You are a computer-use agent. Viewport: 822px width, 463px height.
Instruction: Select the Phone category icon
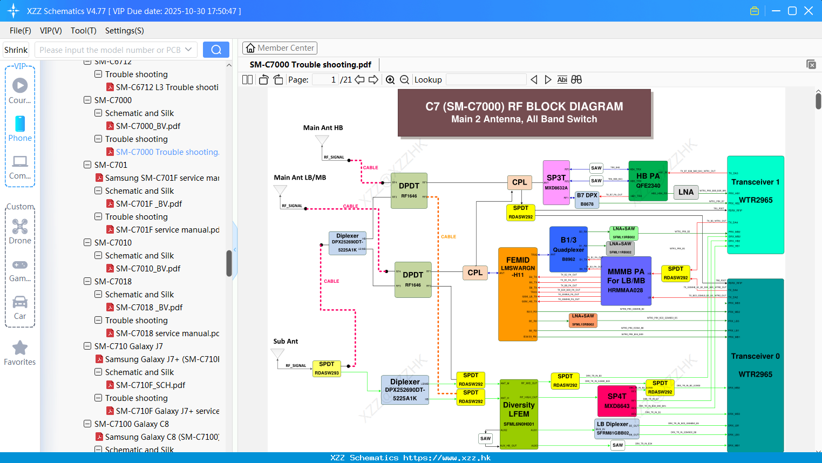tap(20, 128)
